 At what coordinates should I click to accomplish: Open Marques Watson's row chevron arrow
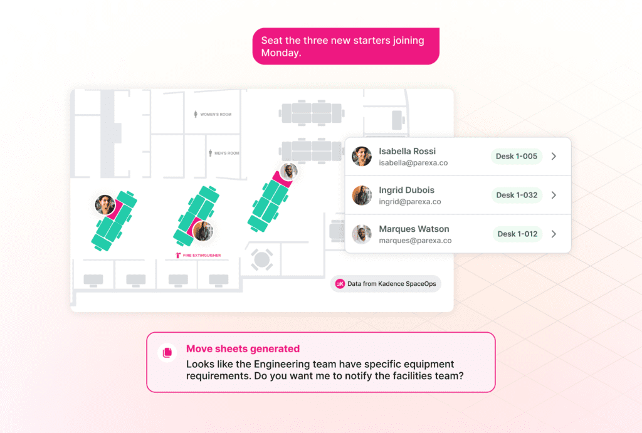[554, 234]
